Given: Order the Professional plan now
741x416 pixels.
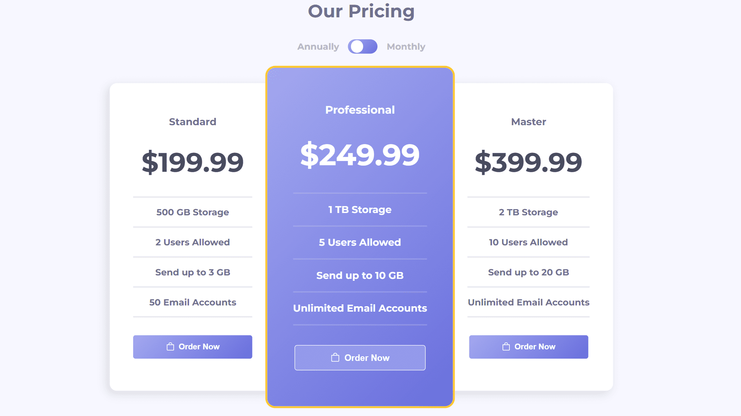Looking at the screenshot, I should pyautogui.click(x=360, y=358).
